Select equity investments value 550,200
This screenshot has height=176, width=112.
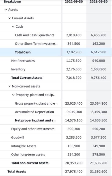(x=98, y=129)
